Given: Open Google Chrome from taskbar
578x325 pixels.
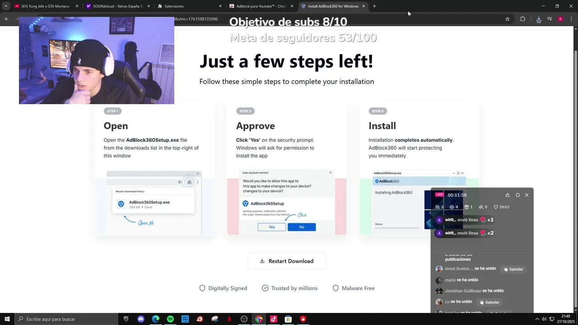Looking at the screenshot, I should [x=259, y=319].
